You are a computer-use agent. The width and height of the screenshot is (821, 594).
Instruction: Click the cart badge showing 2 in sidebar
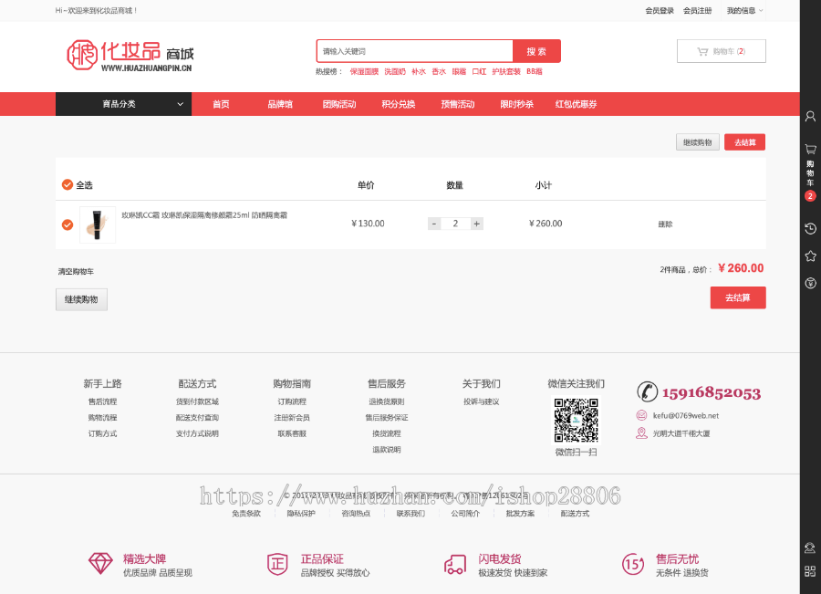[x=810, y=196]
